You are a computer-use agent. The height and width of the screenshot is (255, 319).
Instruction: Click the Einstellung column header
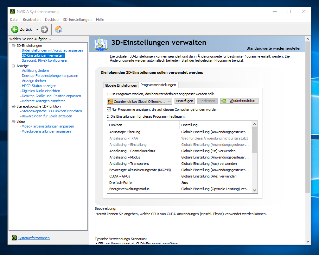pyautogui.click(x=216, y=125)
